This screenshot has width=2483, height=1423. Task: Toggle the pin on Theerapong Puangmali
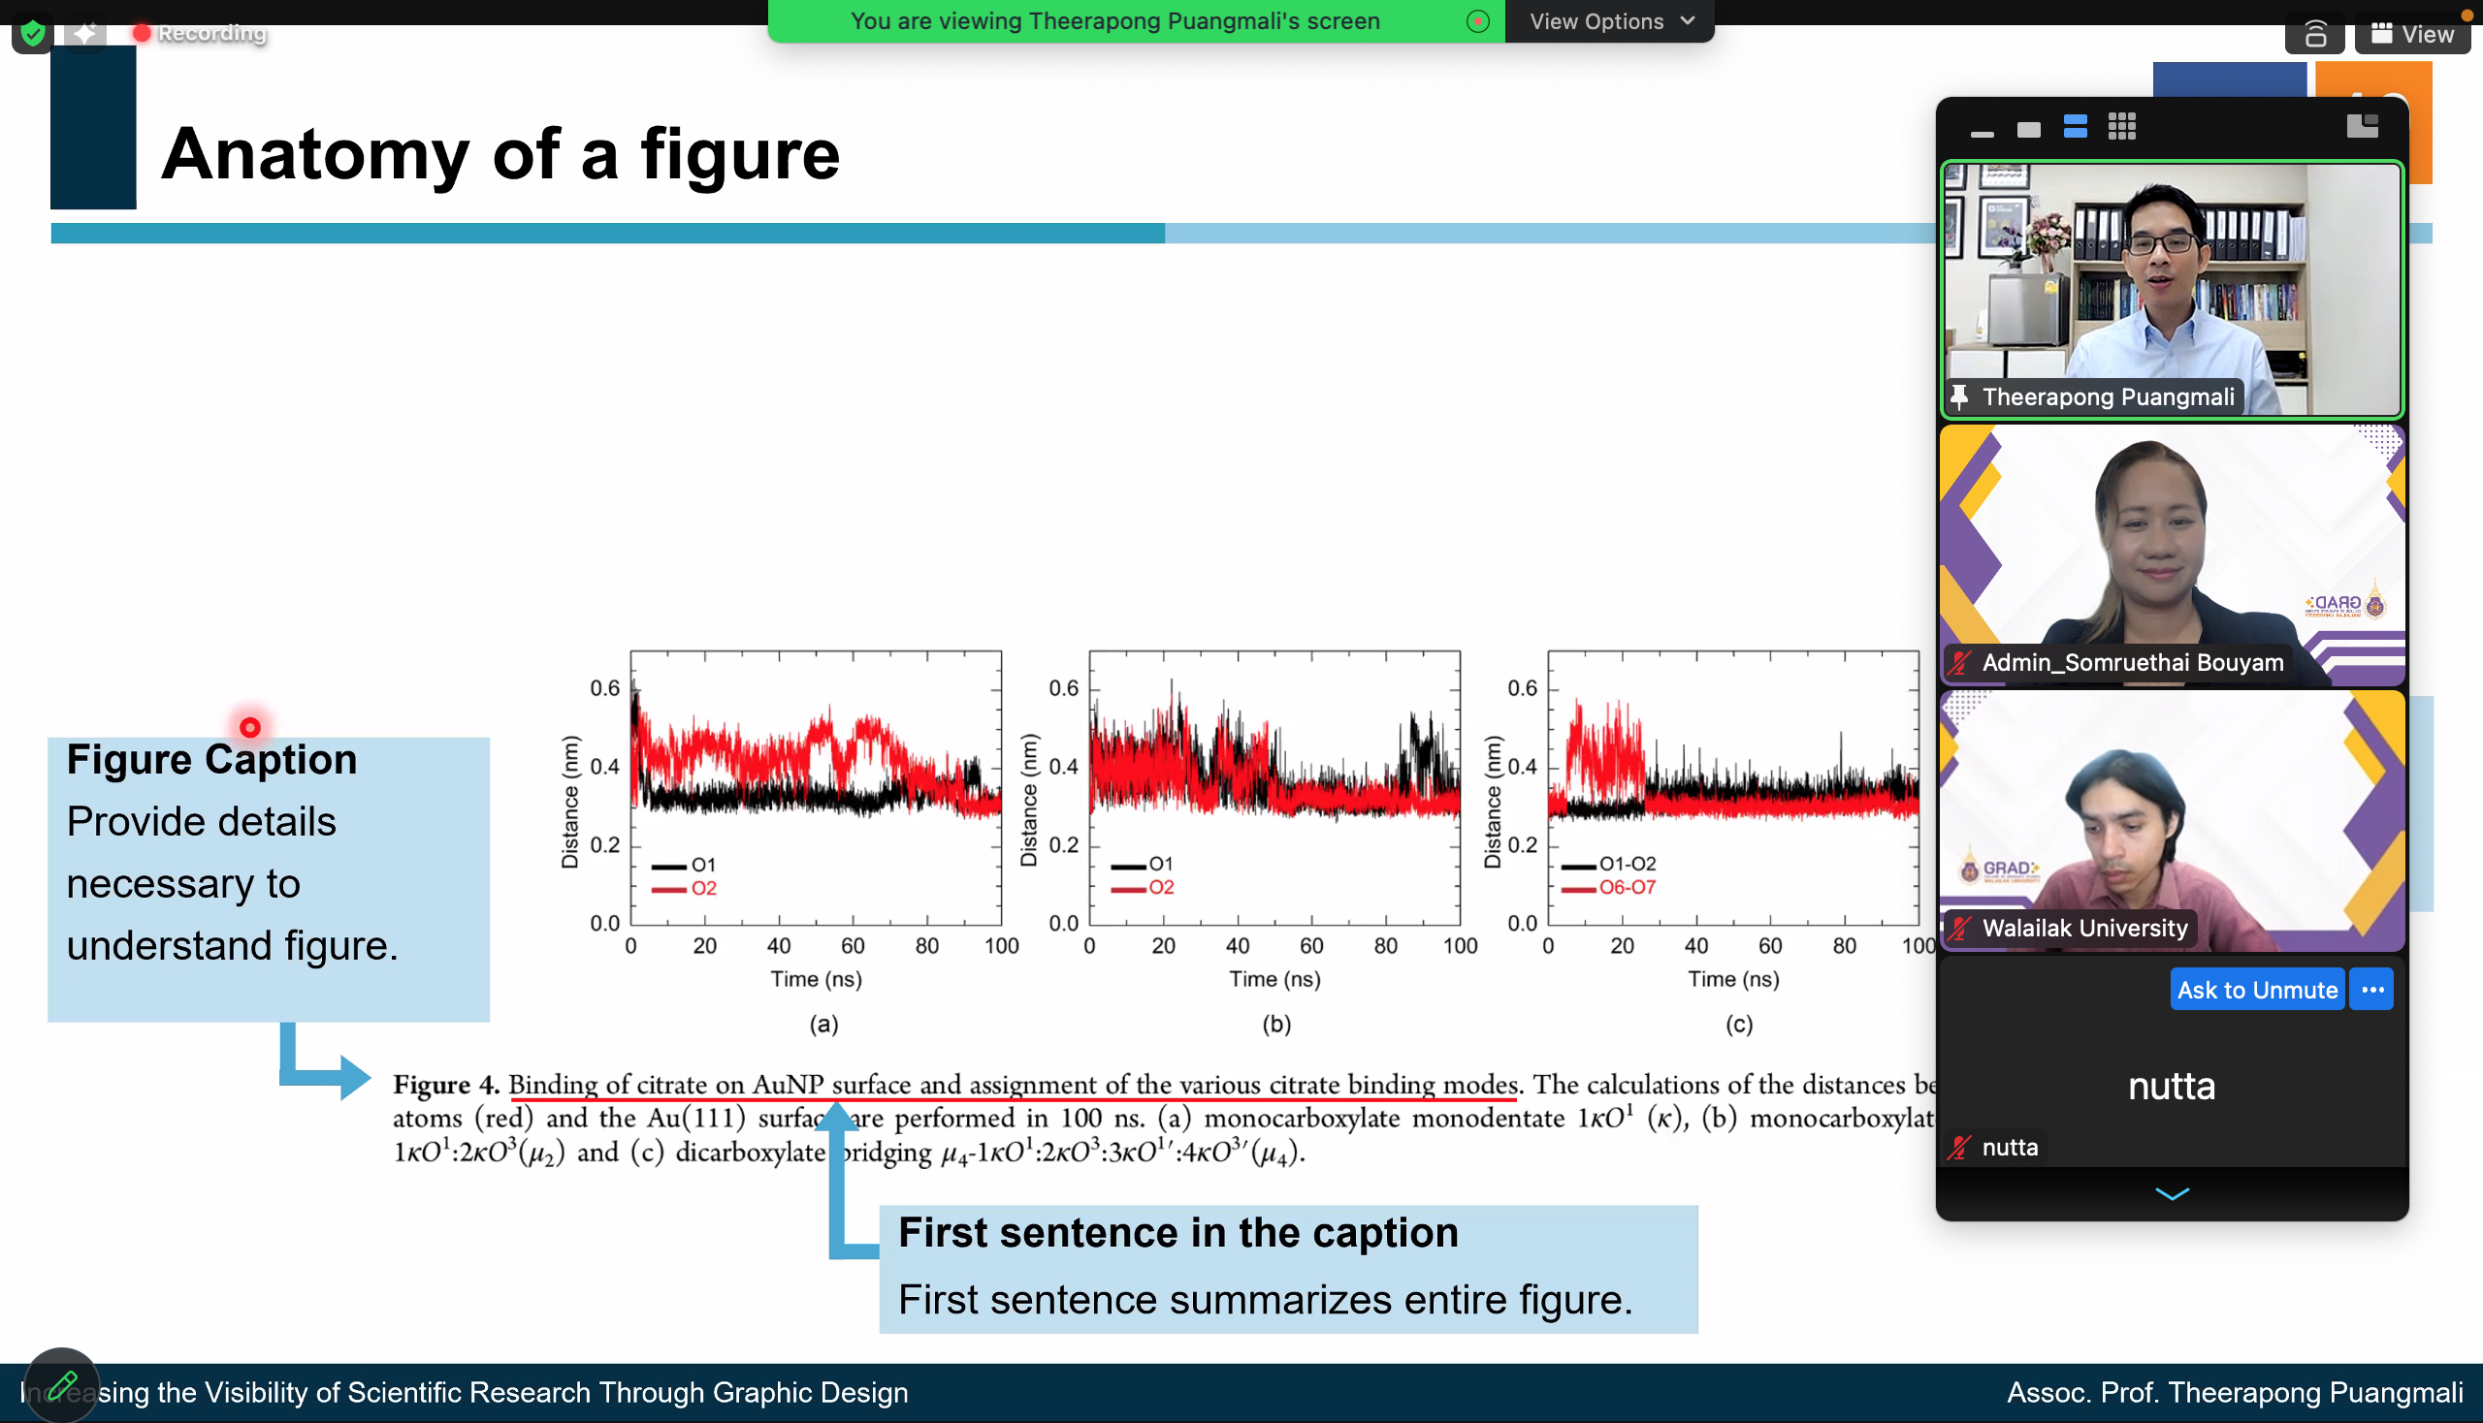click(1959, 396)
